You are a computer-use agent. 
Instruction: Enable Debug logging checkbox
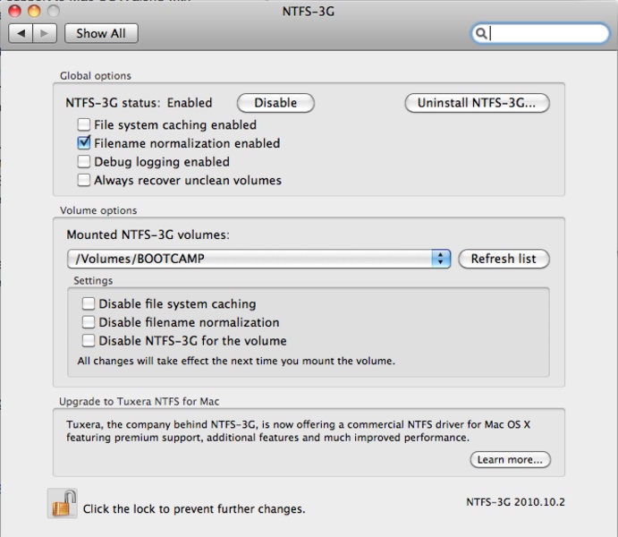coord(84,162)
